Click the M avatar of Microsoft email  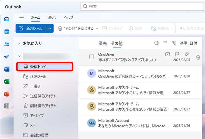click(92, 73)
